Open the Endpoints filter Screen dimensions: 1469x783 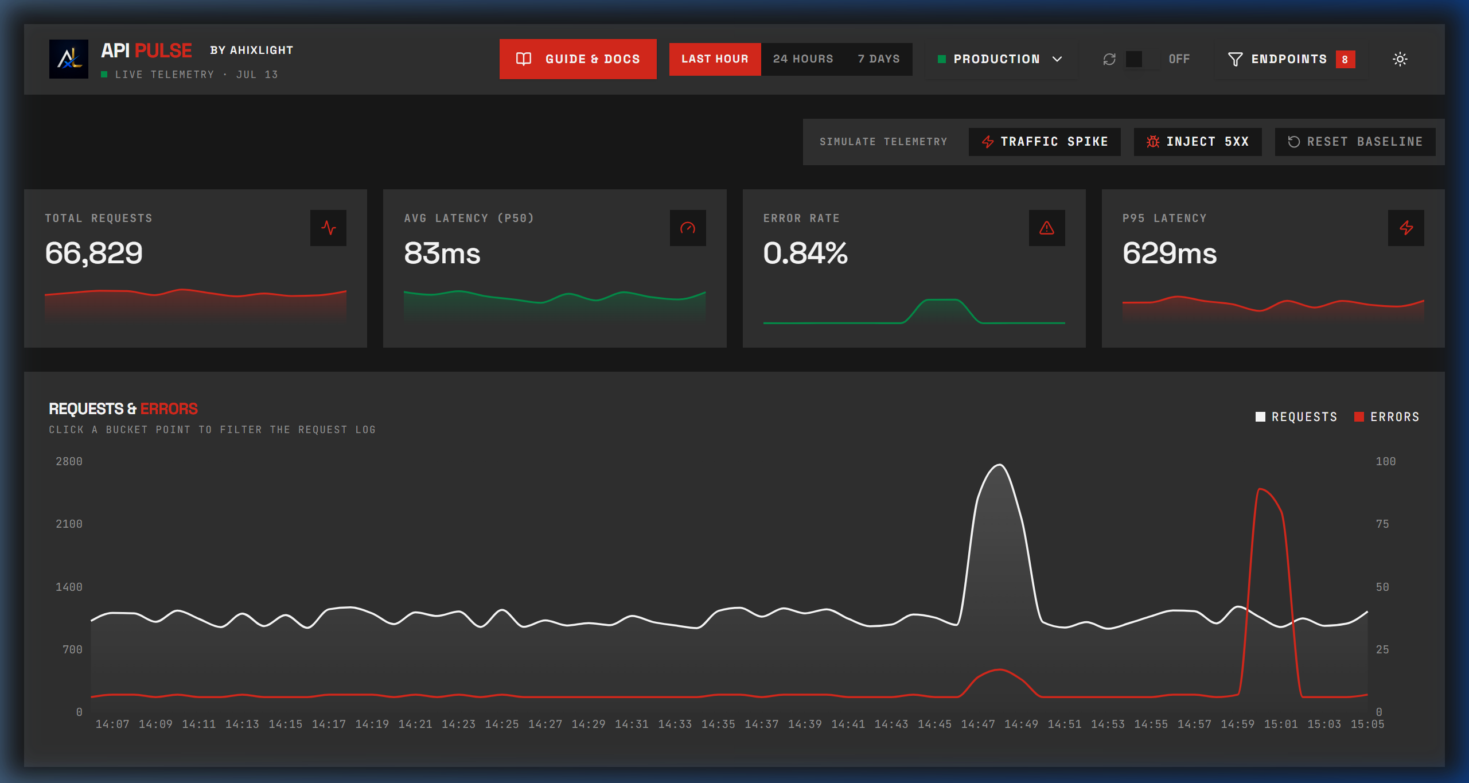[x=1291, y=59]
